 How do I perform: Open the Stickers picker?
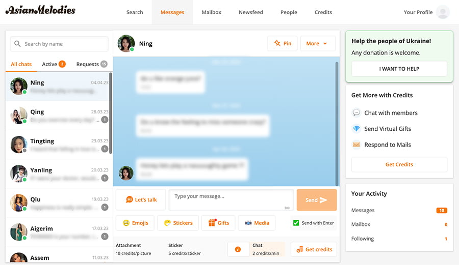pos(178,223)
